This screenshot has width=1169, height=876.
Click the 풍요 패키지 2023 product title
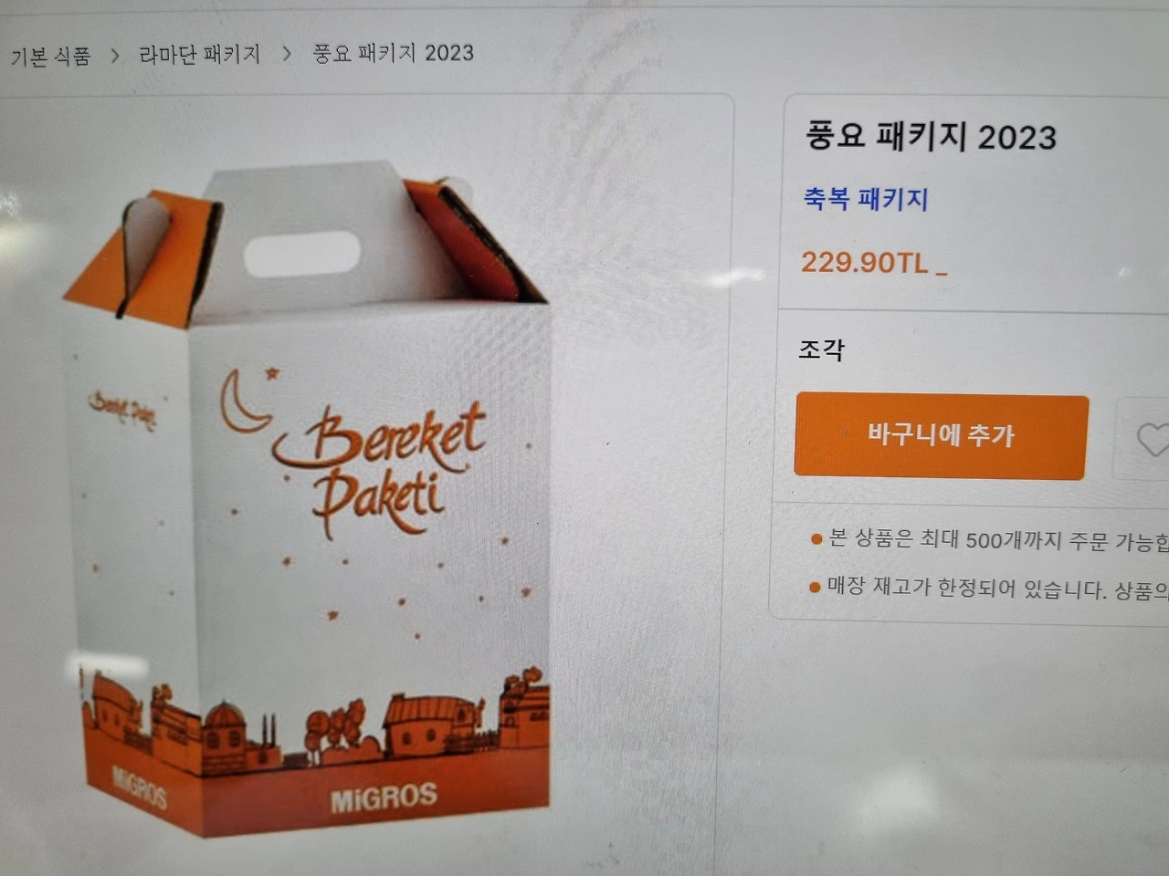(931, 136)
